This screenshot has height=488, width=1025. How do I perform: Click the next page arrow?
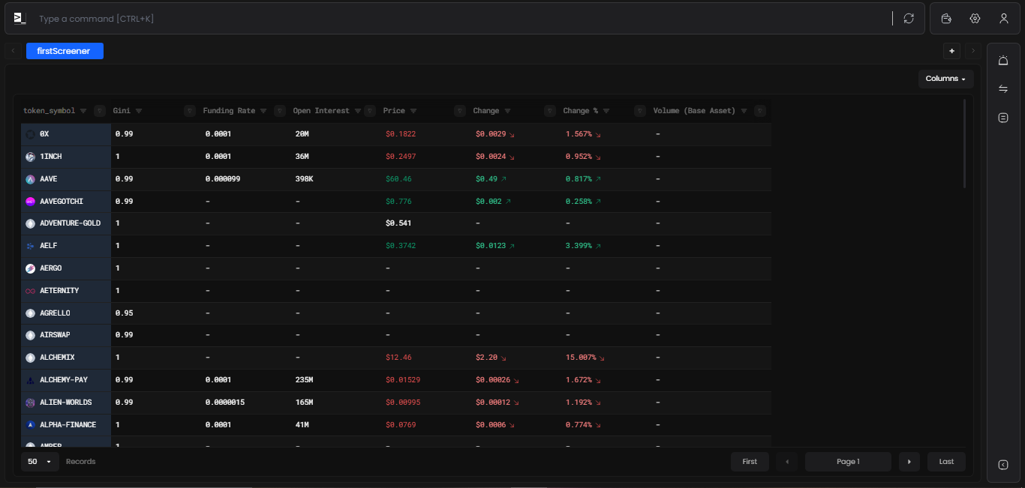(909, 462)
